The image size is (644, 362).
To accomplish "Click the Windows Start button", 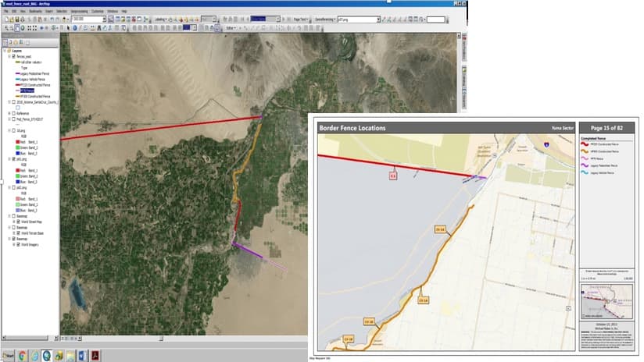I will pyautogui.click(x=8, y=356).
